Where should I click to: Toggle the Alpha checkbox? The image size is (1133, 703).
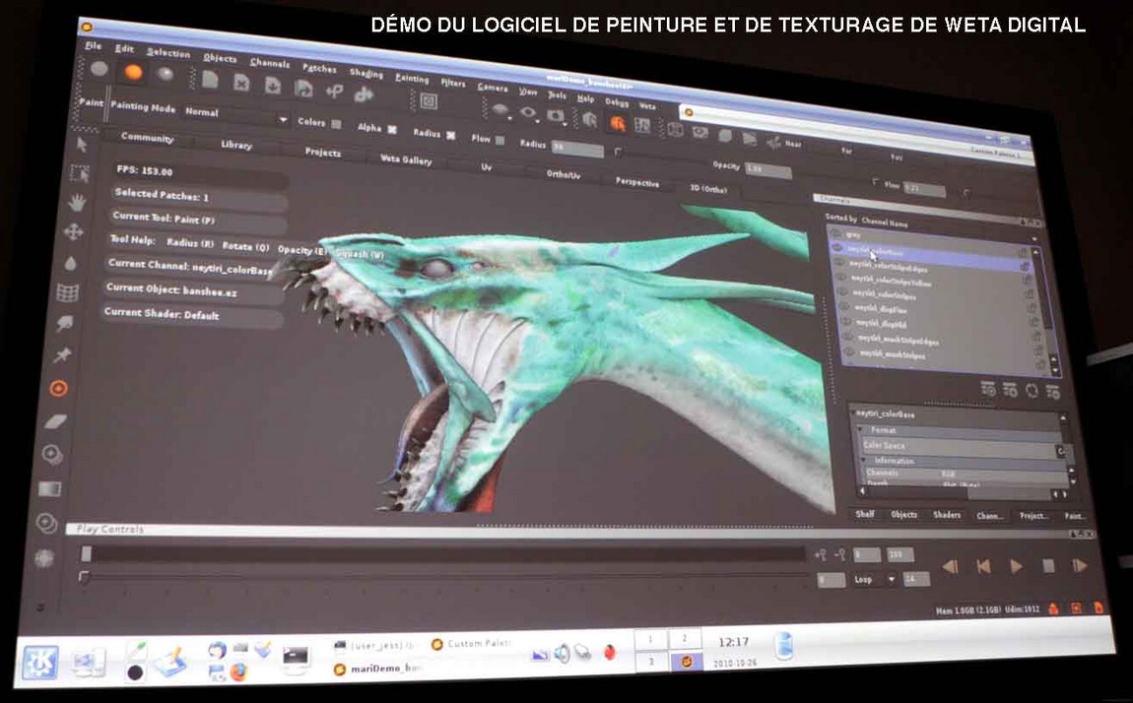pos(392,129)
